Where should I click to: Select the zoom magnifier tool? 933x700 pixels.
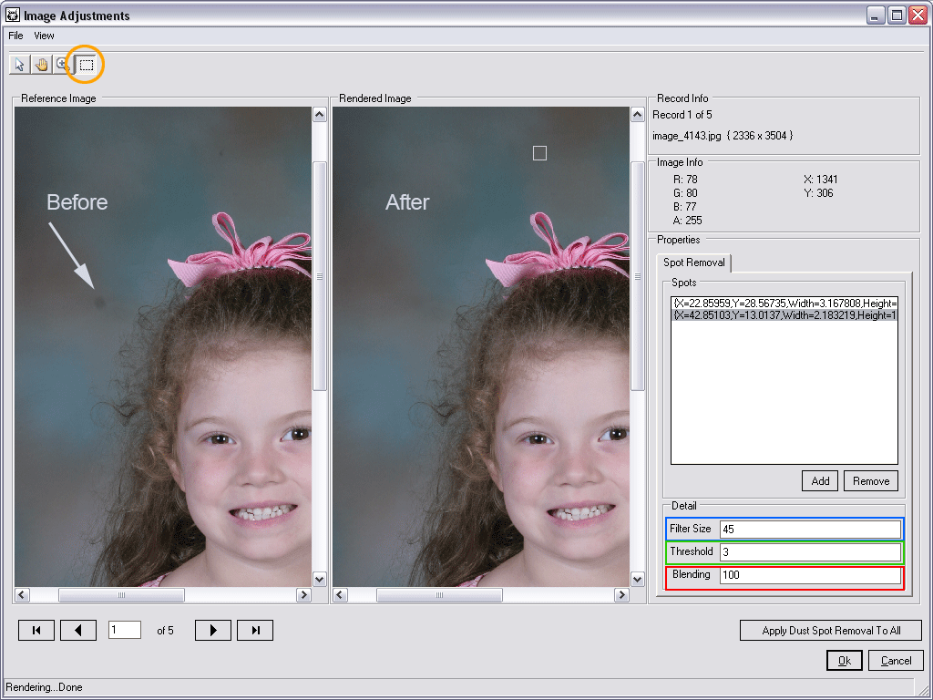(62, 65)
